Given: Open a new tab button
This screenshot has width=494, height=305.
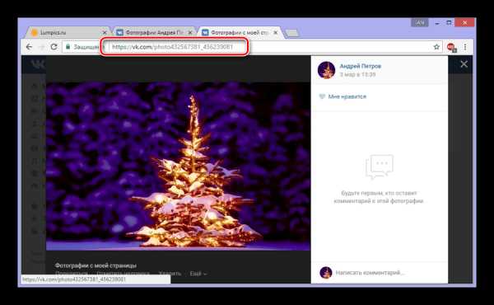Looking at the screenshot, I should coord(292,33).
